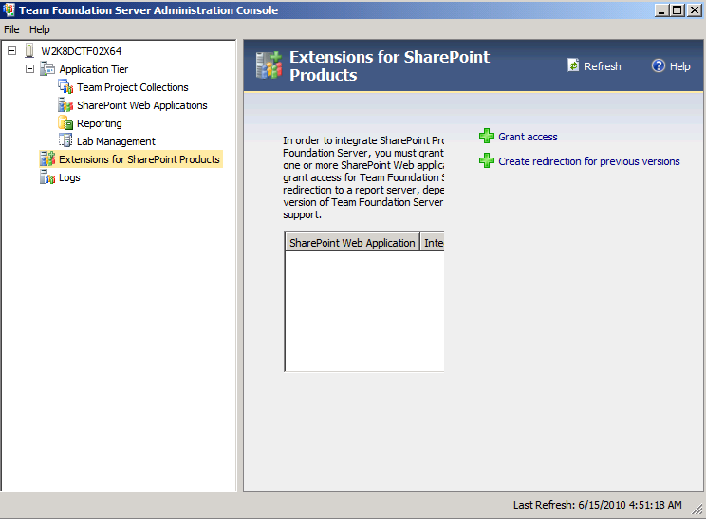The image size is (706, 519).
Task: Click the window resize grip
Action: click(x=697, y=510)
